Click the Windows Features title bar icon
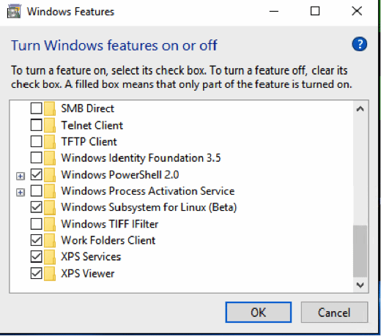 [x=14, y=11]
